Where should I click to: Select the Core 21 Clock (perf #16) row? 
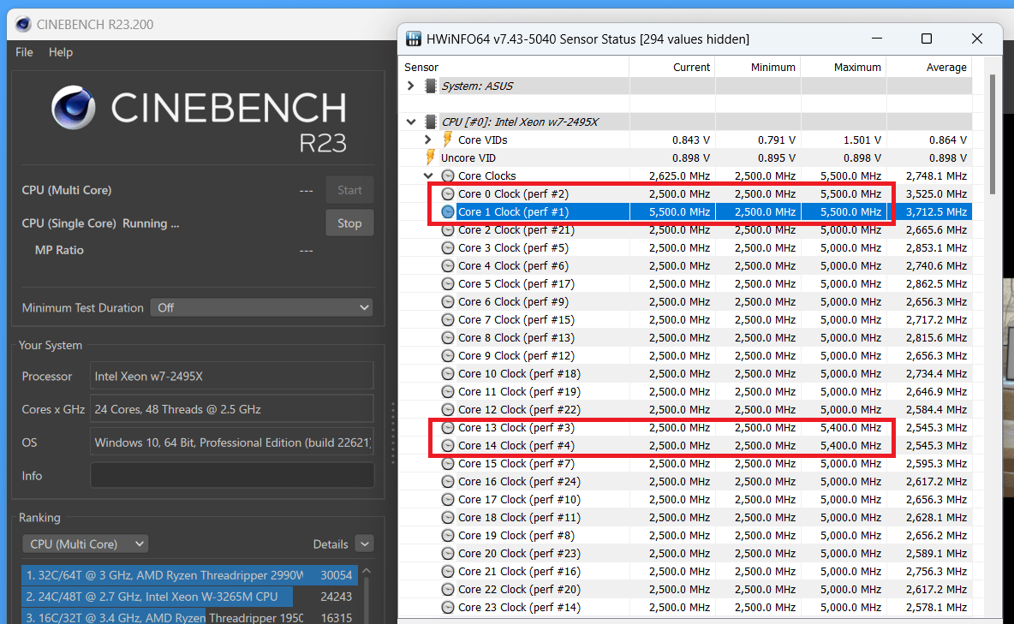pos(685,572)
